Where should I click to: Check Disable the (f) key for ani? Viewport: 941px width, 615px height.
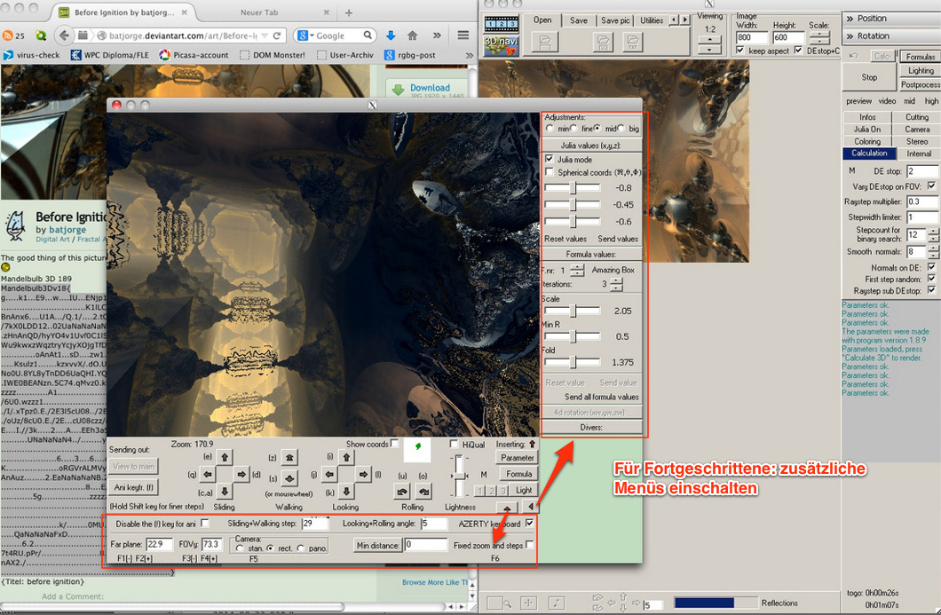point(205,524)
